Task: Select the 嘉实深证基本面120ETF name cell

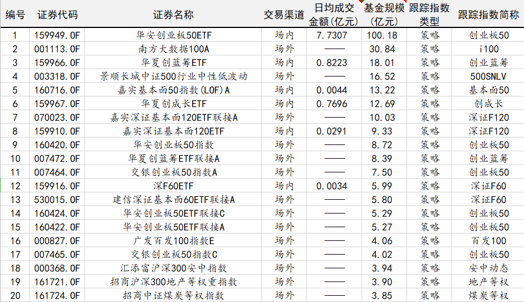Action: (x=173, y=131)
